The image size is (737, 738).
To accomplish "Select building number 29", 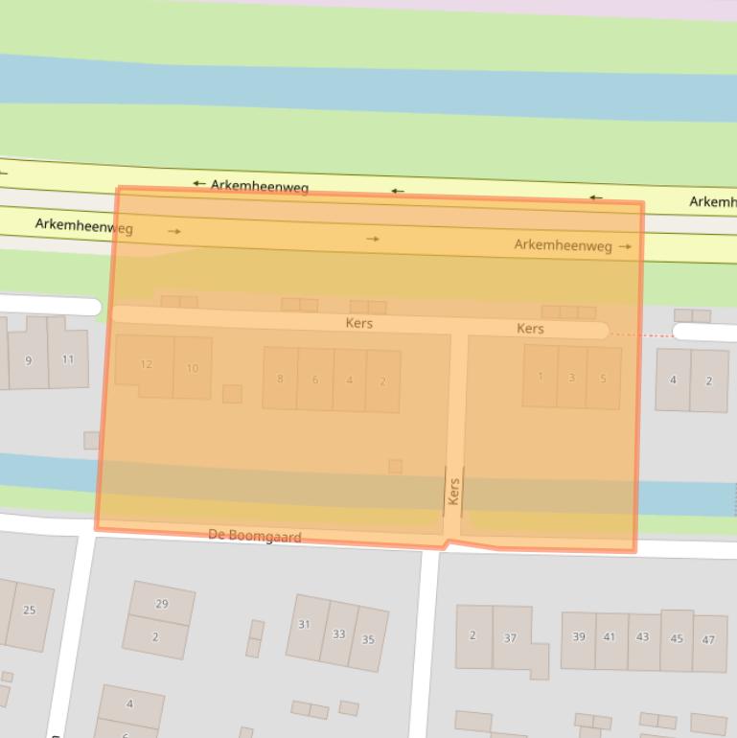I will pos(161,604).
